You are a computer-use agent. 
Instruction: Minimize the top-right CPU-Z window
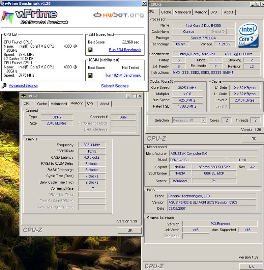(252, 4)
